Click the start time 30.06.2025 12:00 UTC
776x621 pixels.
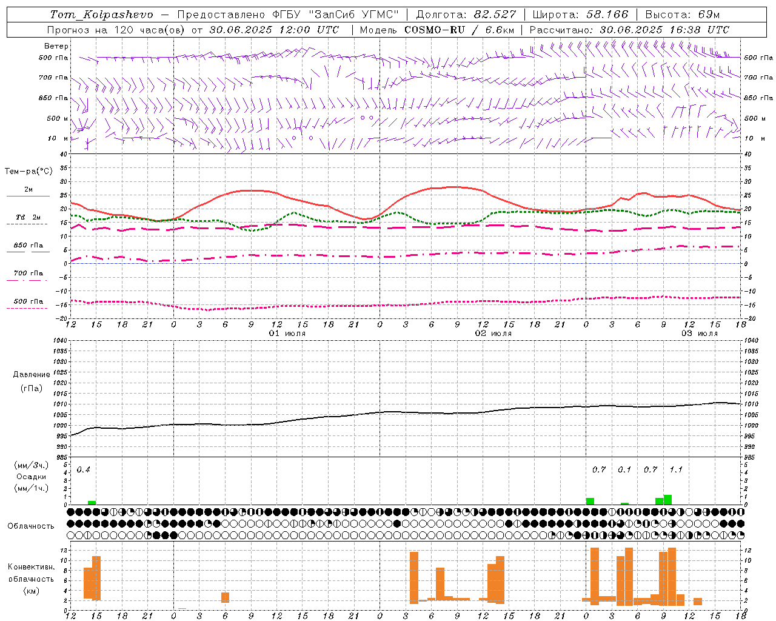click(x=274, y=30)
